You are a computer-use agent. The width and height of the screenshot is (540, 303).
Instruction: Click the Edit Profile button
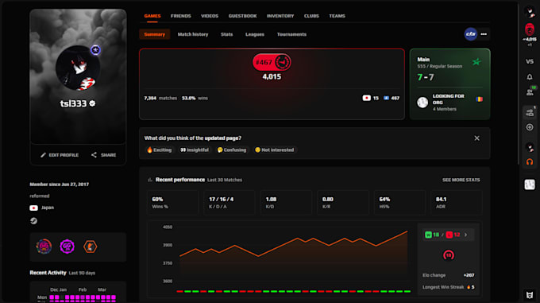point(60,155)
